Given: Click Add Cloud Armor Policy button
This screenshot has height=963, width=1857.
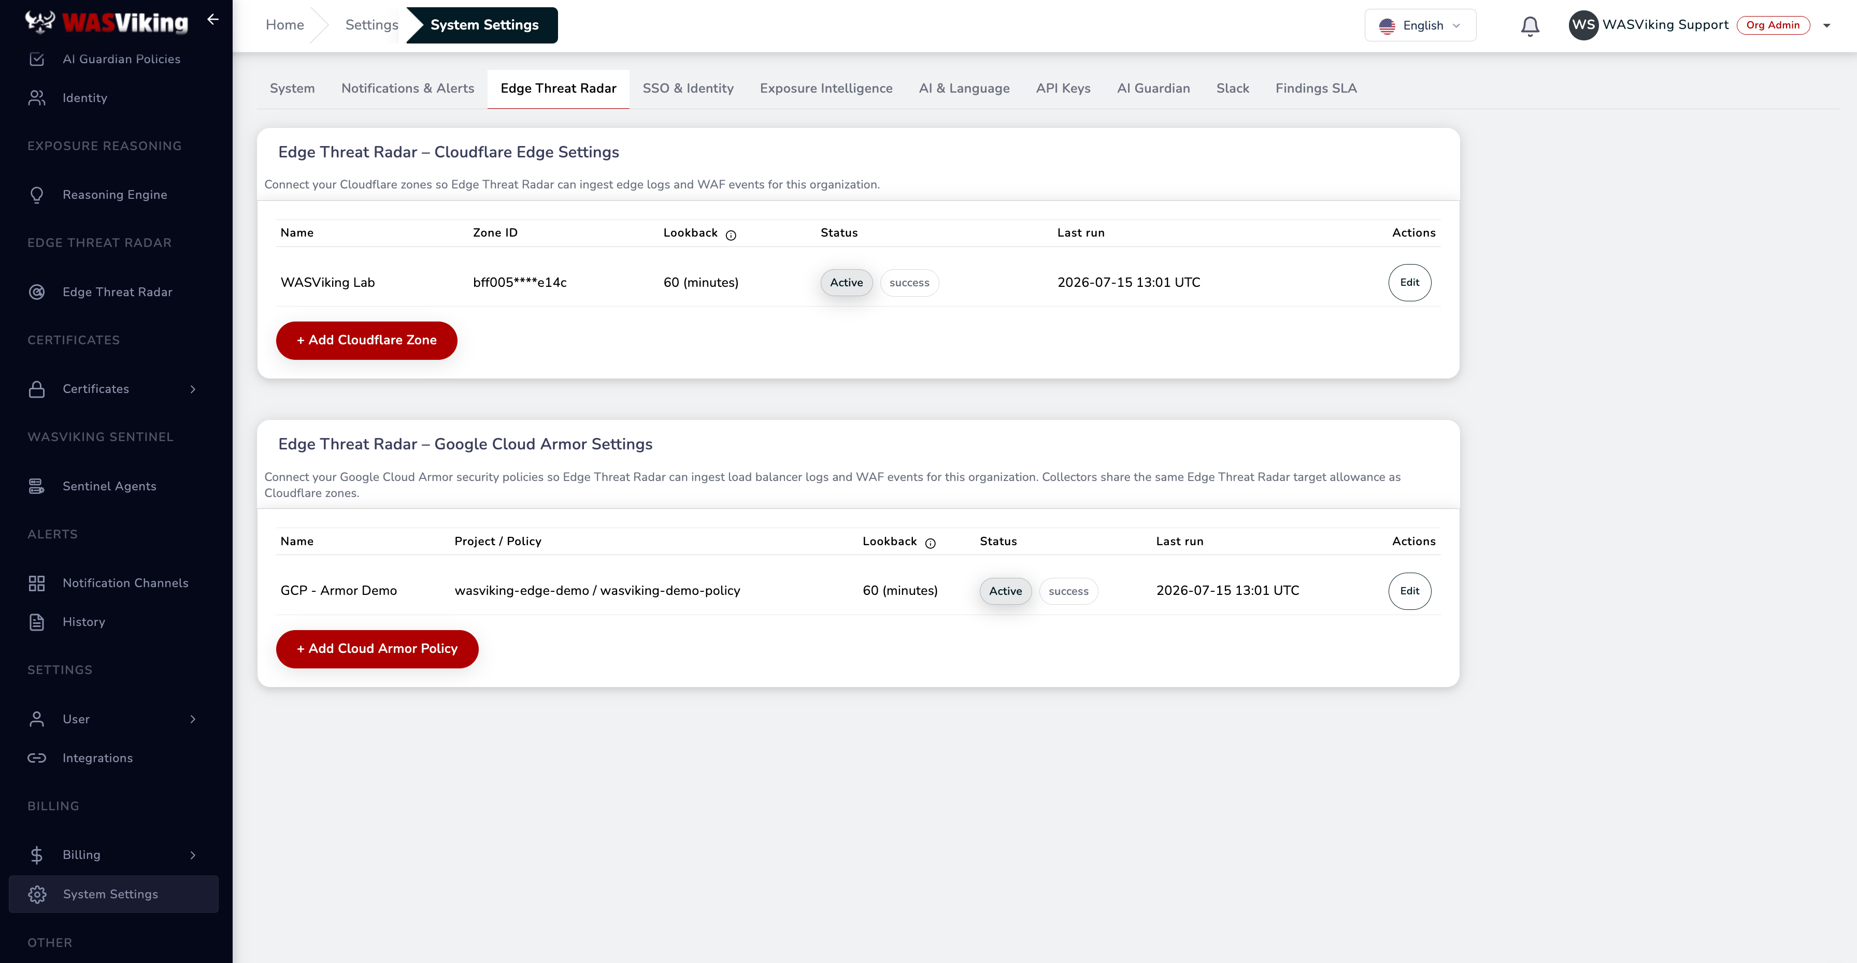Looking at the screenshot, I should [x=377, y=648].
